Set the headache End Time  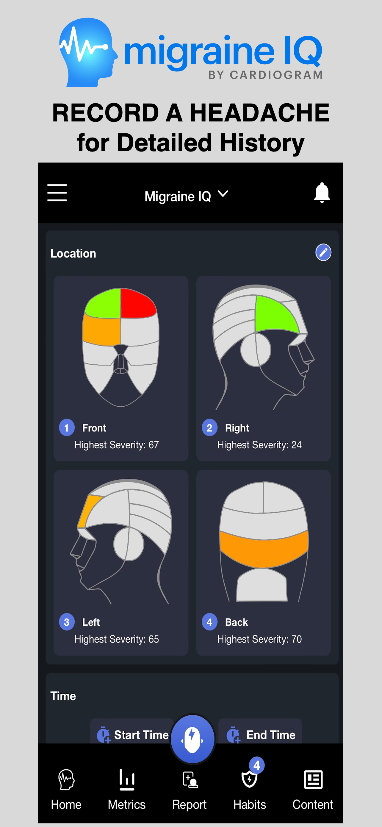point(260,734)
